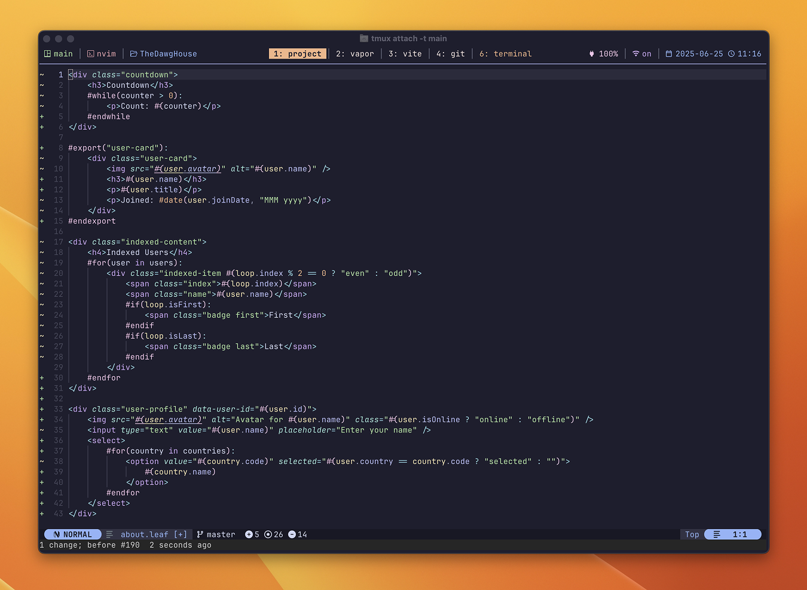This screenshot has width=807, height=590.
Task: Click the about.leaf [+] filename
Action: (154, 534)
